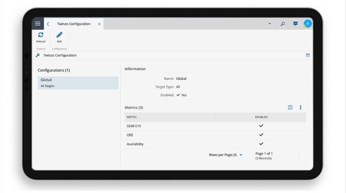The width and height of the screenshot is (346, 193).
Task: Go to next page of metrics
Action: click(x=298, y=155)
